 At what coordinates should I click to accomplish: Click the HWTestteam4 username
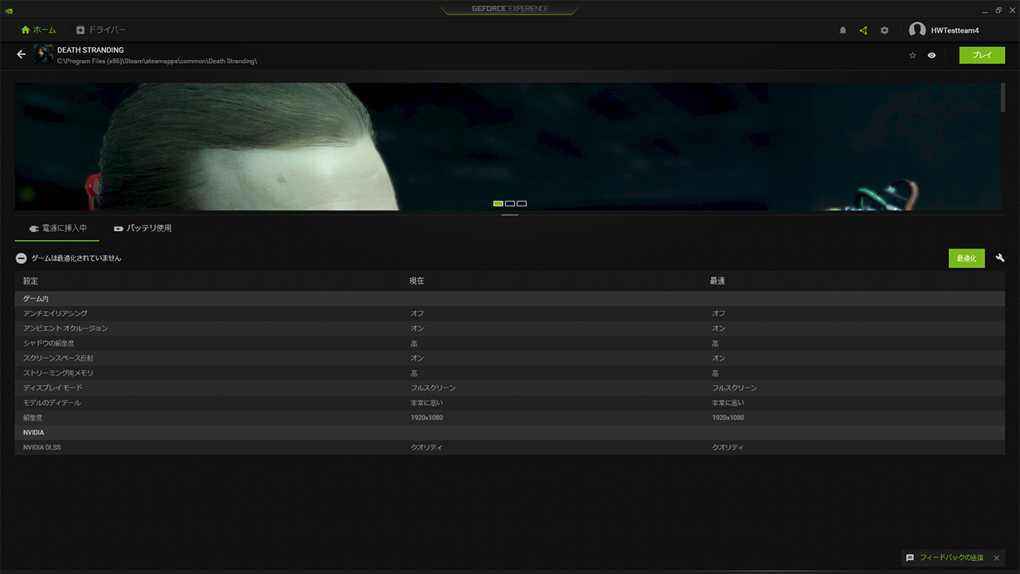click(x=955, y=30)
